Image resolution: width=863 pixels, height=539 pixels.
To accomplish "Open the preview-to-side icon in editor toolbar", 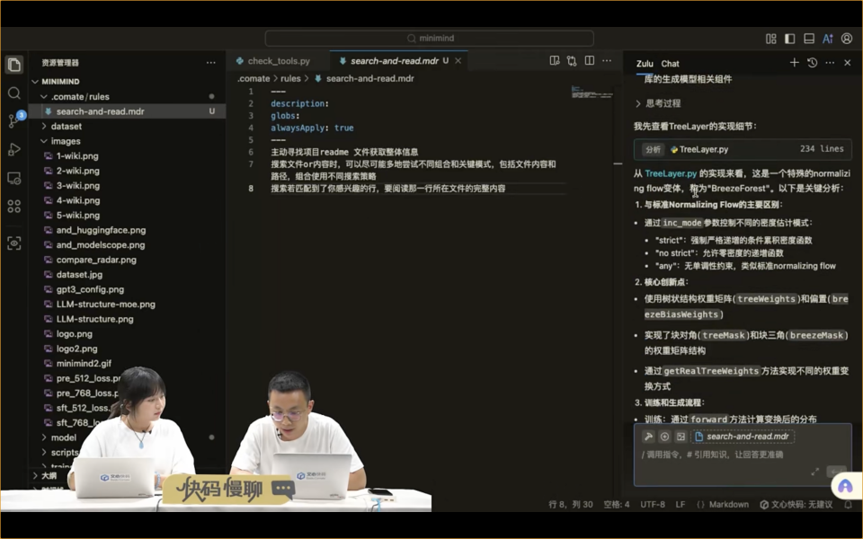I will (555, 60).
